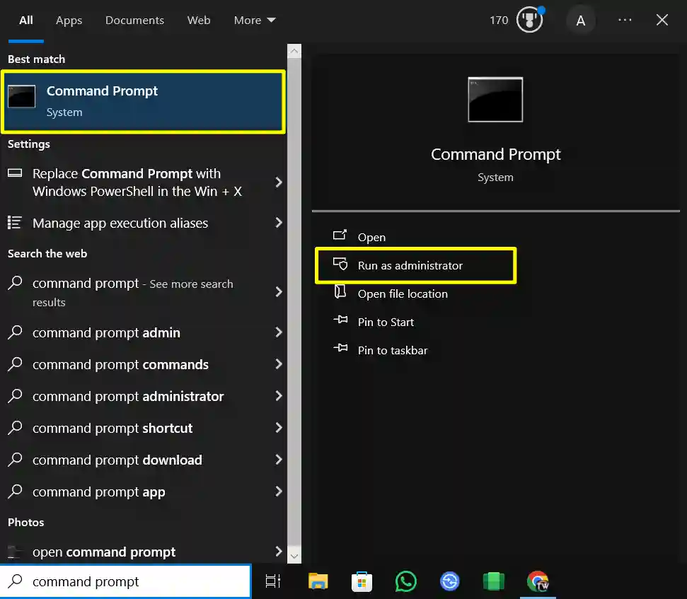The image size is (687, 599).
Task: Expand the 'command prompt admin' suggestion
Action: pos(279,332)
